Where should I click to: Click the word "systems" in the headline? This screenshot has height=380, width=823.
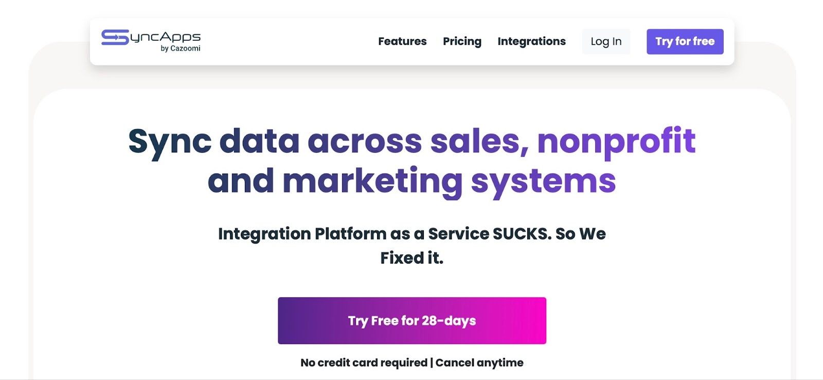[x=543, y=181]
